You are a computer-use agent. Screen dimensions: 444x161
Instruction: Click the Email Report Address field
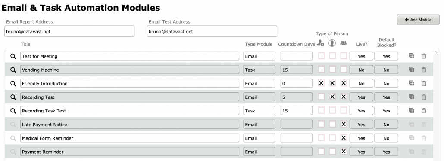click(x=69, y=31)
